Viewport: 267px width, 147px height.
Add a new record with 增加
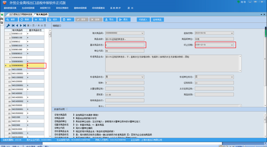(39, 20)
